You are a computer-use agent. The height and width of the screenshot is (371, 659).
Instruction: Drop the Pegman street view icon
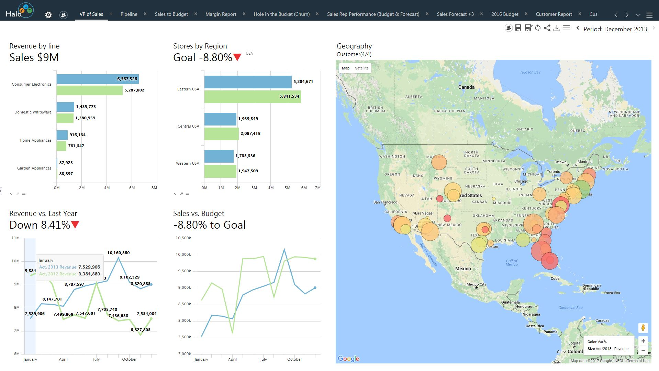pos(643,328)
